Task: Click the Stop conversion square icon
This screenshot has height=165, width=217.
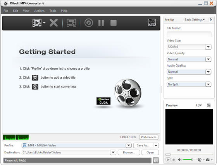Action: 114,23
